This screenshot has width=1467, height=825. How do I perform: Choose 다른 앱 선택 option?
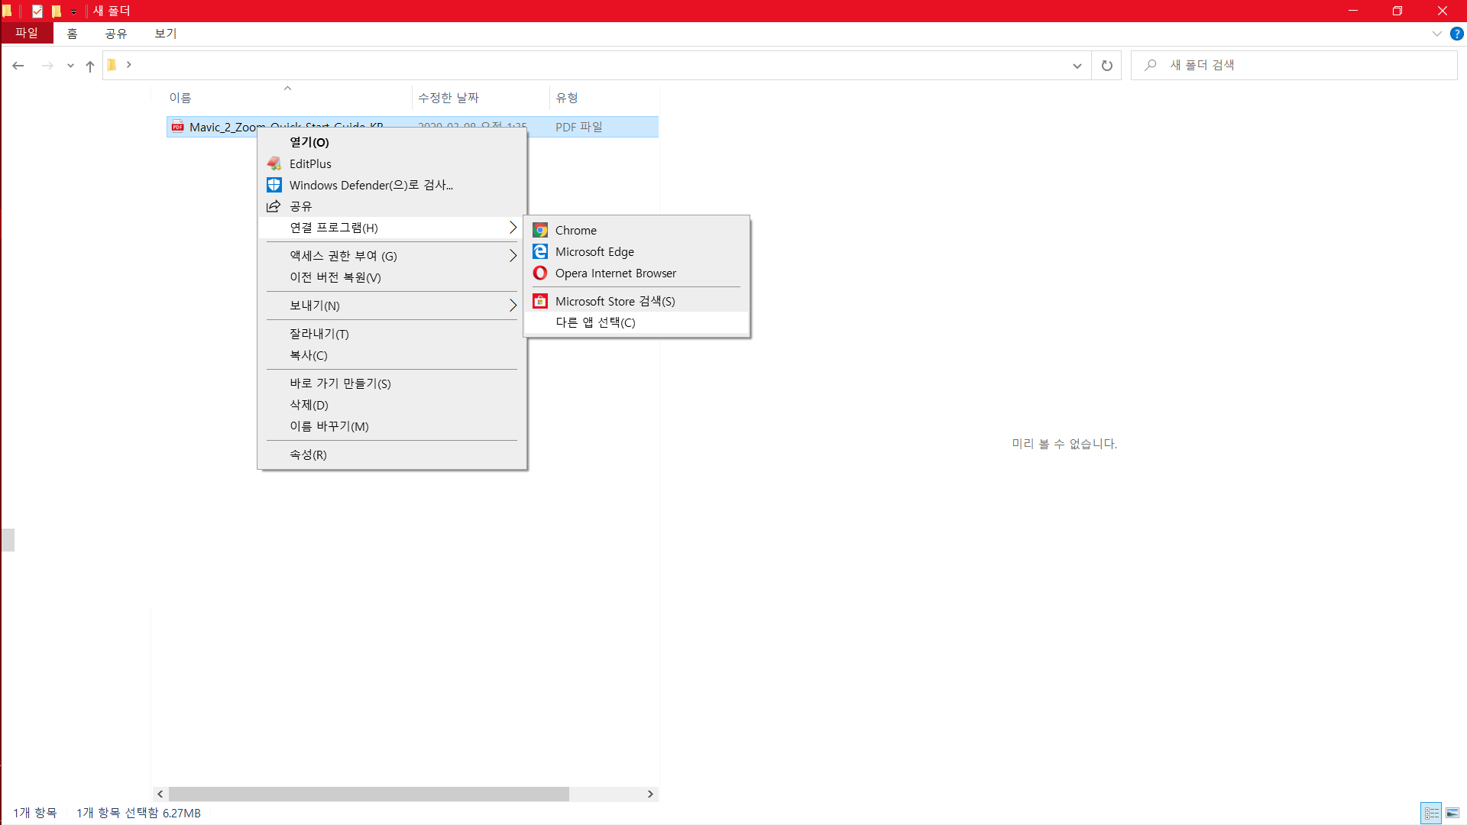pyautogui.click(x=594, y=322)
